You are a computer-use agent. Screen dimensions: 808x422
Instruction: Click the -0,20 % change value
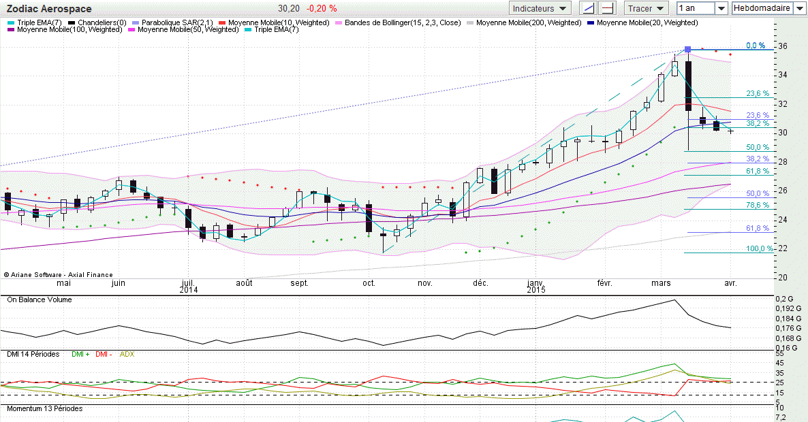(x=322, y=9)
